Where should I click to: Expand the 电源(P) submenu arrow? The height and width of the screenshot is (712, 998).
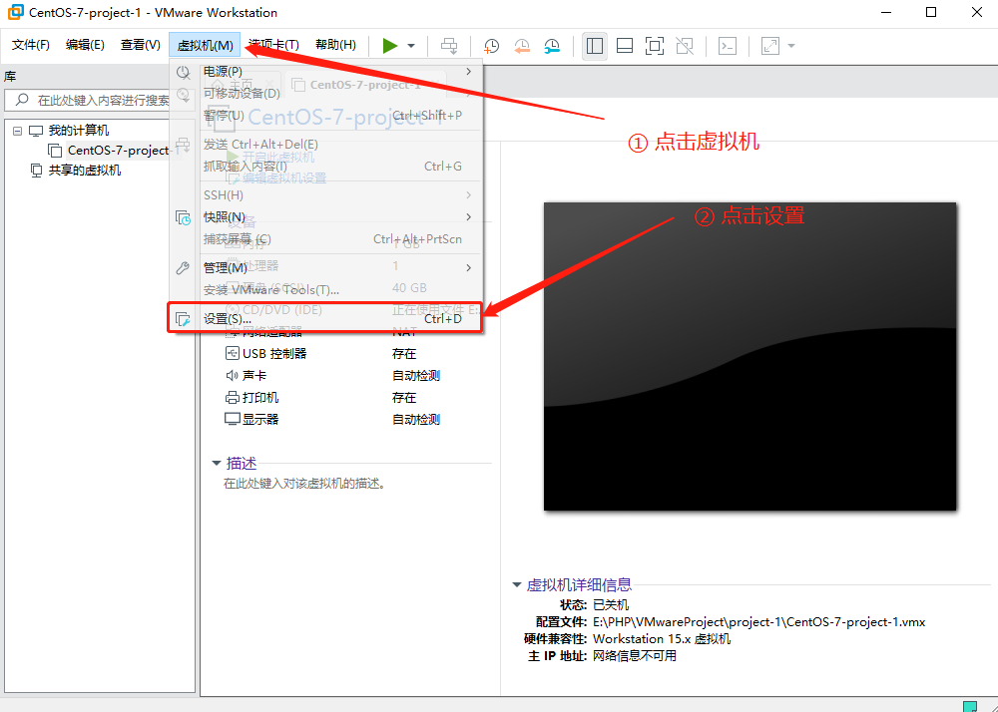468,71
